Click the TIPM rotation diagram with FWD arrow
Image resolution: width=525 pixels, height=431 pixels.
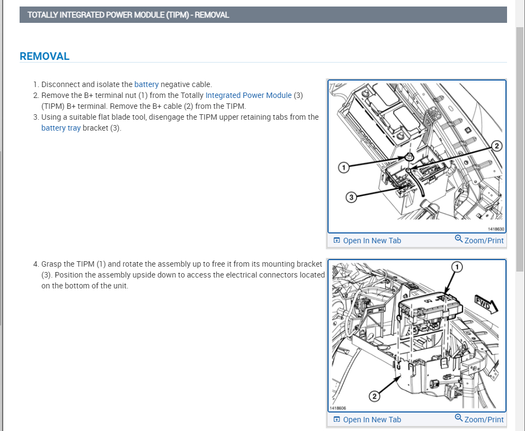[417, 336]
